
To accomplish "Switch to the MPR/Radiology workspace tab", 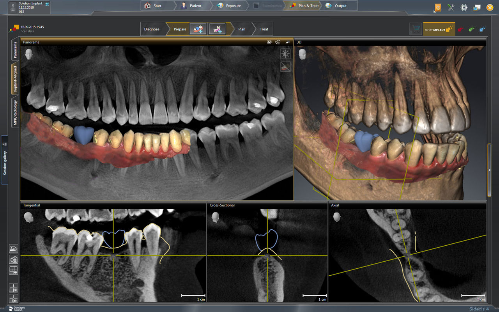I will coord(15,113).
